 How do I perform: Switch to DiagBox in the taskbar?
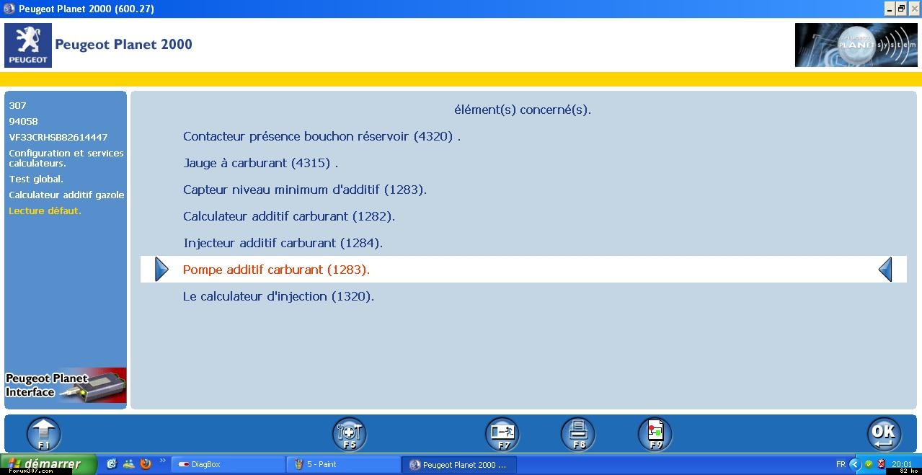[x=227, y=465]
